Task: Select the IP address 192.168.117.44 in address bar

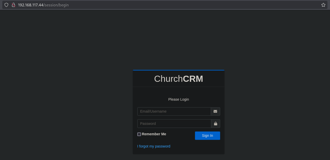Action: [x=31, y=5]
